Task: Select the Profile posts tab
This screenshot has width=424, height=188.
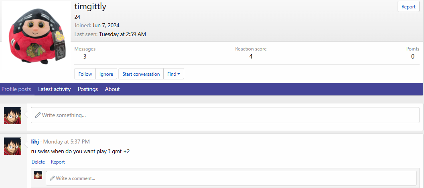Action: (16, 89)
